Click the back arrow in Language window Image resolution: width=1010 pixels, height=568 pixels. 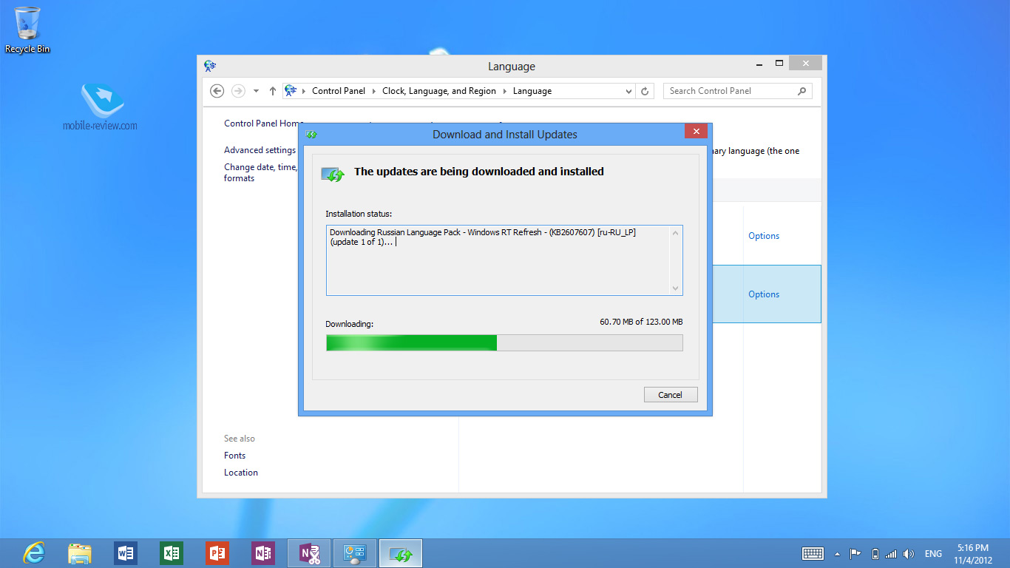(x=217, y=91)
